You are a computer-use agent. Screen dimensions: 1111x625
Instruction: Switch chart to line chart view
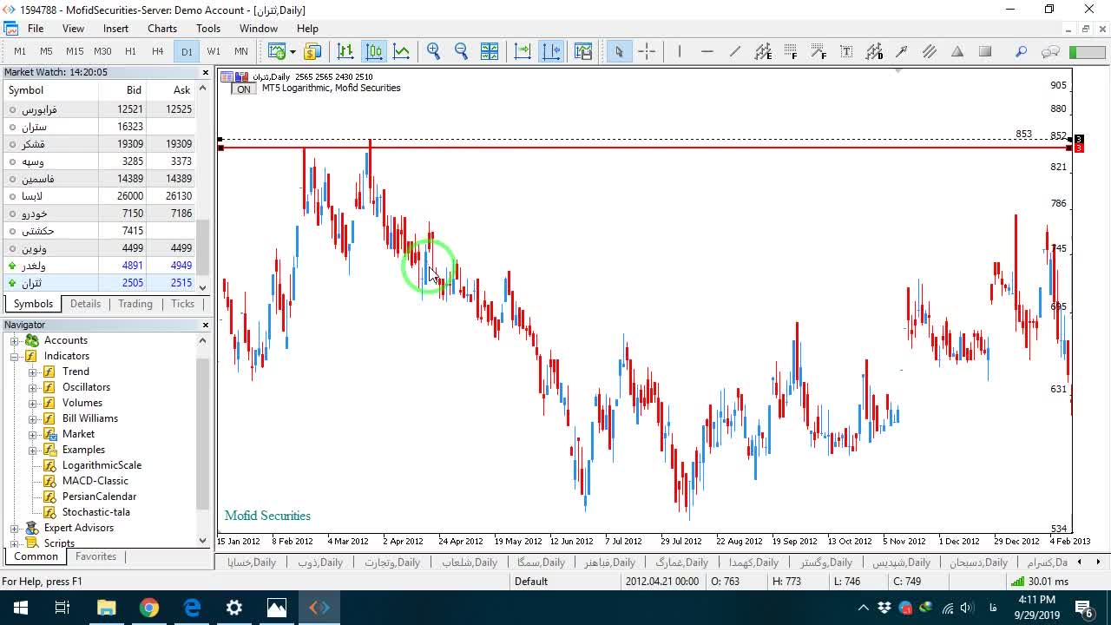pos(401,51)
